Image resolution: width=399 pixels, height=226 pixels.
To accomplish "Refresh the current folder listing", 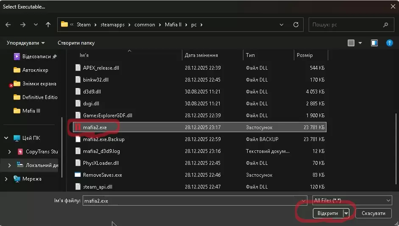I will click(x=296, y=25).
